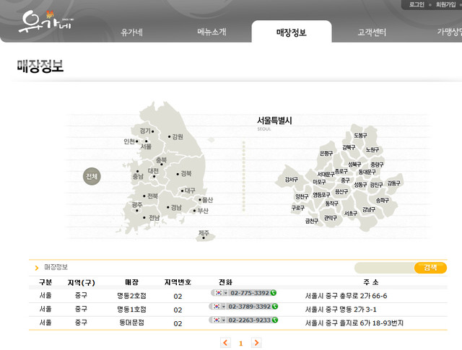
Task: Click the 유가네 logo
Action: (x=46, y=22)
